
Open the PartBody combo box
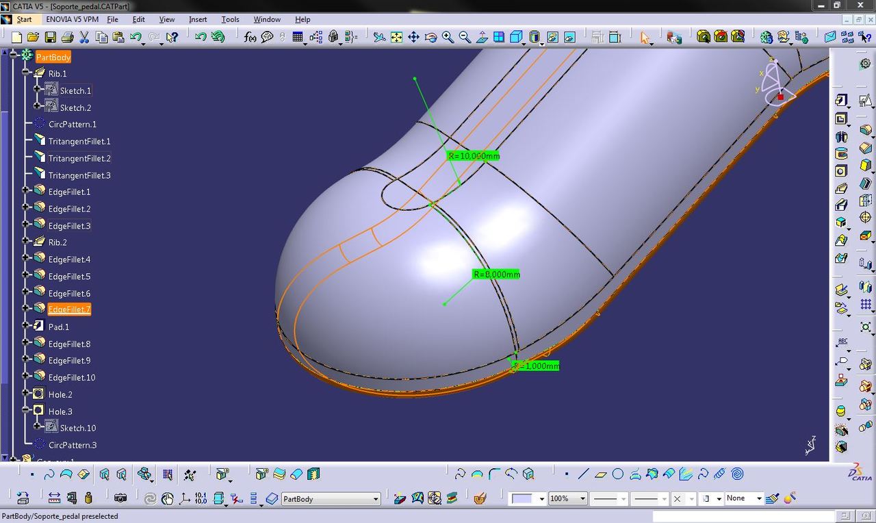pyautogui.click(x=331, y=499)
